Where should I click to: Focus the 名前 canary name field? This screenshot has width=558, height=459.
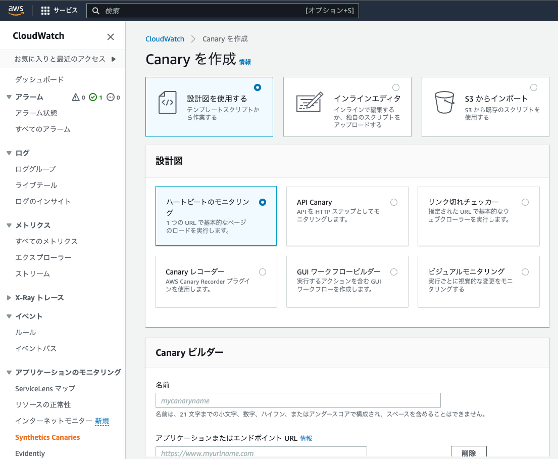(x=298, y=400)
